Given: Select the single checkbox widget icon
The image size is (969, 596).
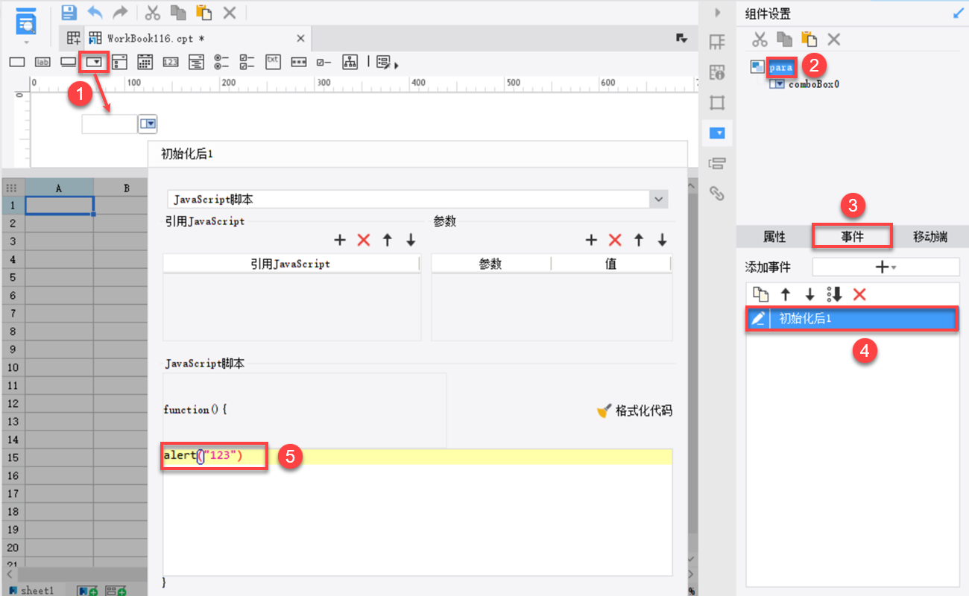Looking at the screenshot, I should pos(324,62).
